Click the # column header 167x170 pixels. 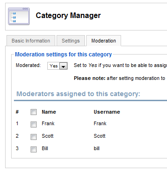point(17,112)
